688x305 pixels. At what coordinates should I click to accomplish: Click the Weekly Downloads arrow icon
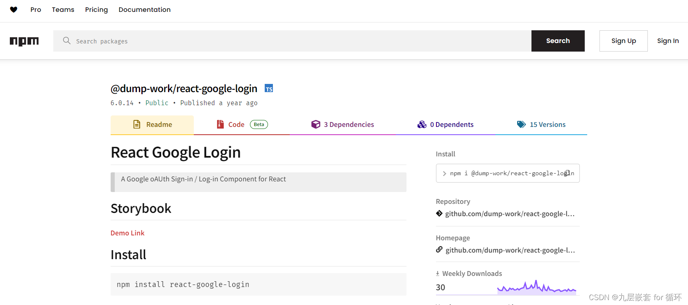pyautogui.click(x=438, y=273)
